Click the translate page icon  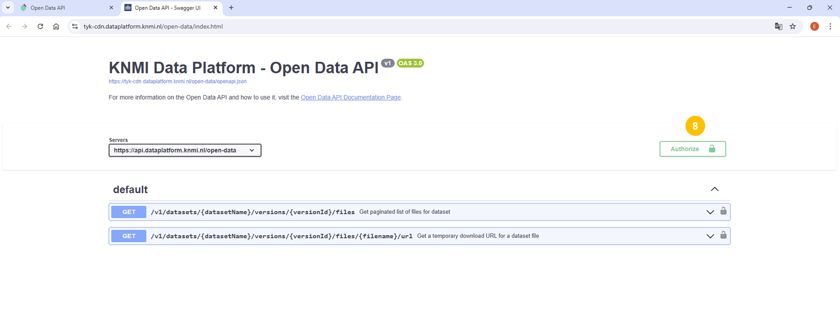coord(778,26)
